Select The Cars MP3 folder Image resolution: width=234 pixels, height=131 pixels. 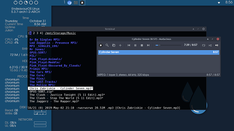click(41, 72)
